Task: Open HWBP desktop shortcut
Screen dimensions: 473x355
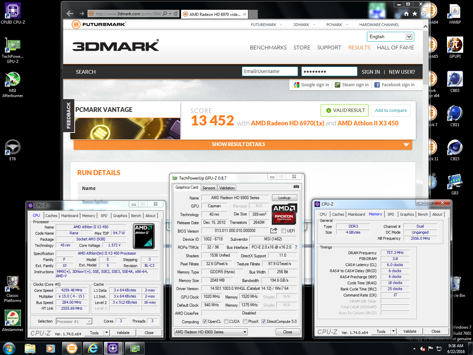Action: (x=455, y=14)
